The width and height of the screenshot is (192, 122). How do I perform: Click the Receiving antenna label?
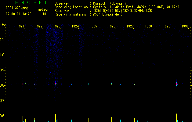70,14
